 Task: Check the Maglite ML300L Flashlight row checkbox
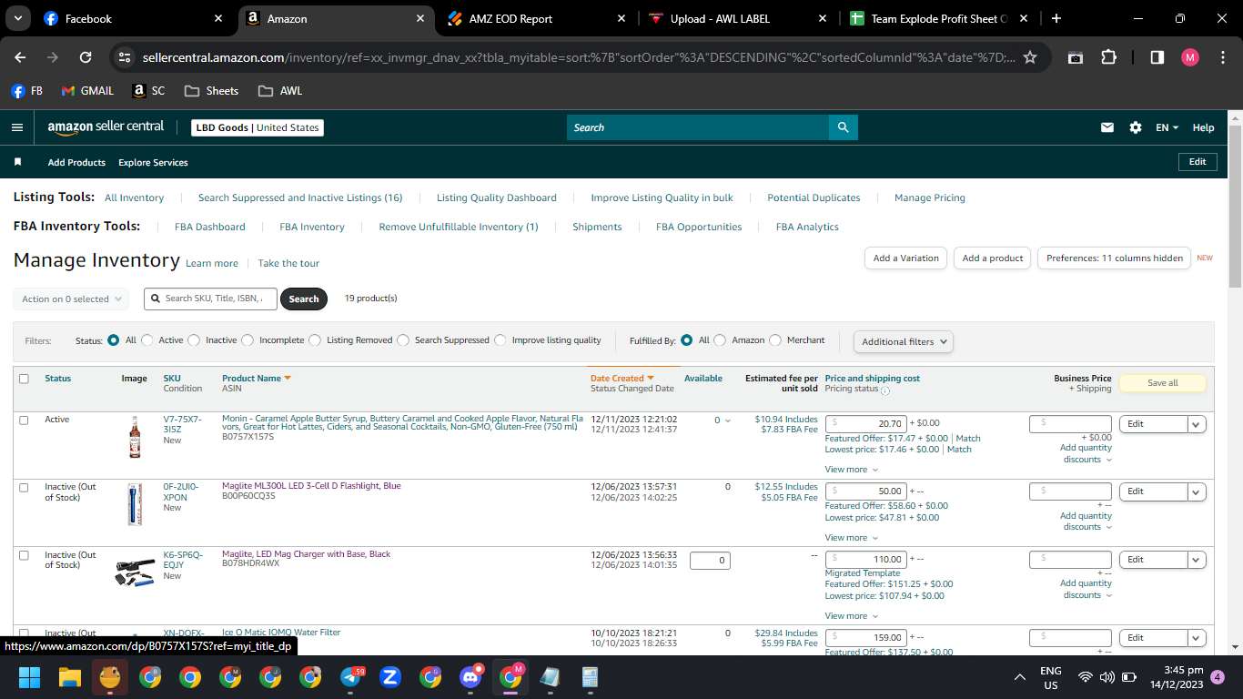[x=24, y=487]
